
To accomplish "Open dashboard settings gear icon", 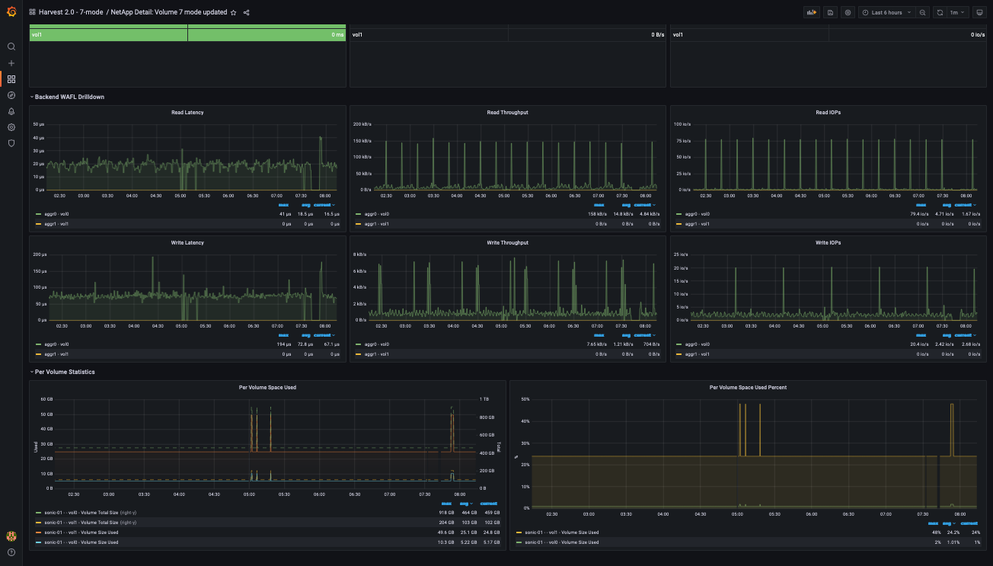I will (x=848, y=12).
